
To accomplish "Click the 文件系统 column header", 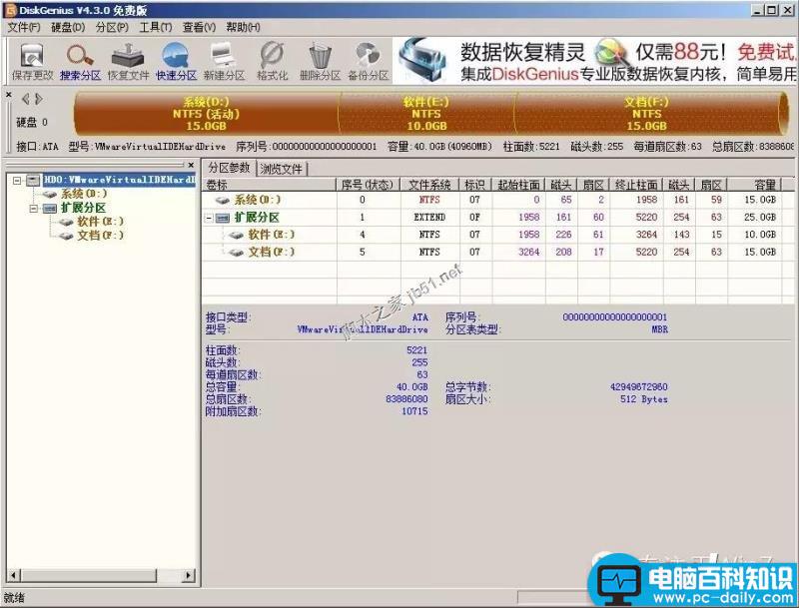I will point(429,185).
